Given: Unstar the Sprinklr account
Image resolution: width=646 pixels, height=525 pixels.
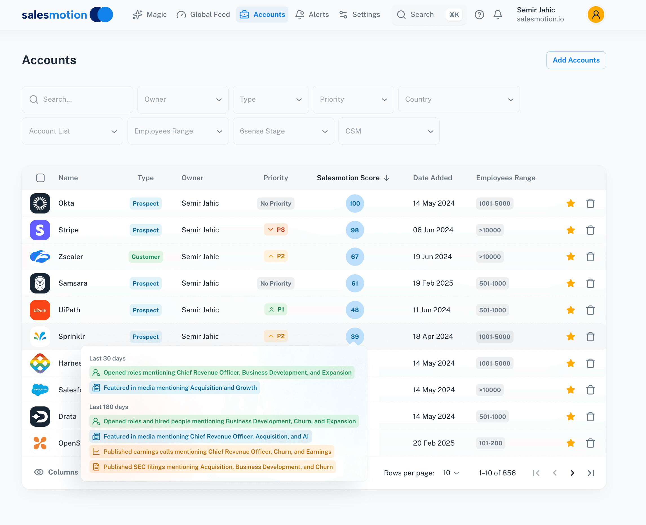Looking at the screenshot, I should pyautogui.click(x=570, y=336).
